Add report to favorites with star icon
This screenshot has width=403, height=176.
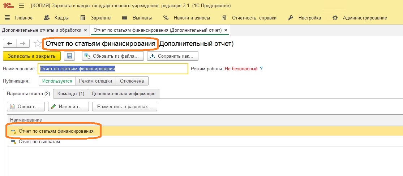click(x=38, y=44)
